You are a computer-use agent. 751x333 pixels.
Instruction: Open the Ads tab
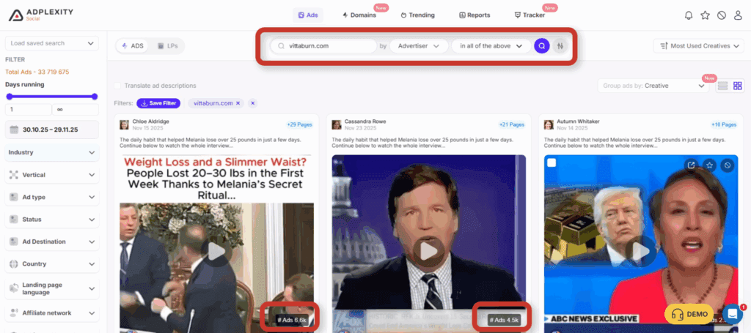coord(308,15)
